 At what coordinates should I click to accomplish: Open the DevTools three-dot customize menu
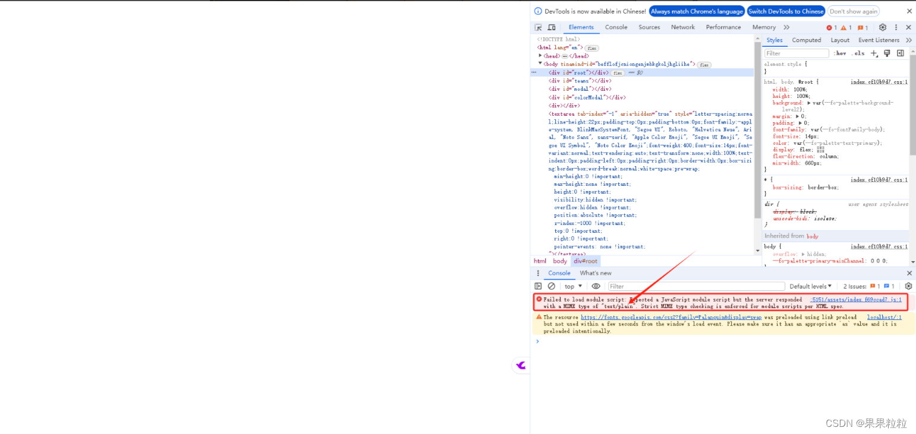[896, 27]
